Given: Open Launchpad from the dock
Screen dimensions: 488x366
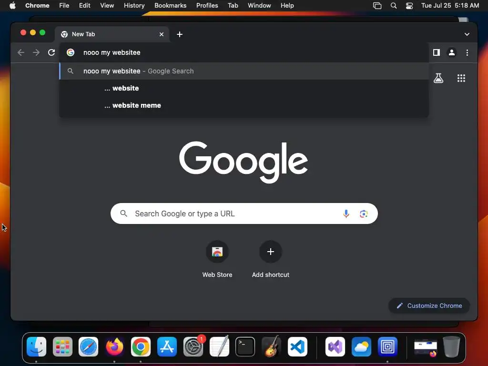Looking at the screenshot, I should 62,347.
